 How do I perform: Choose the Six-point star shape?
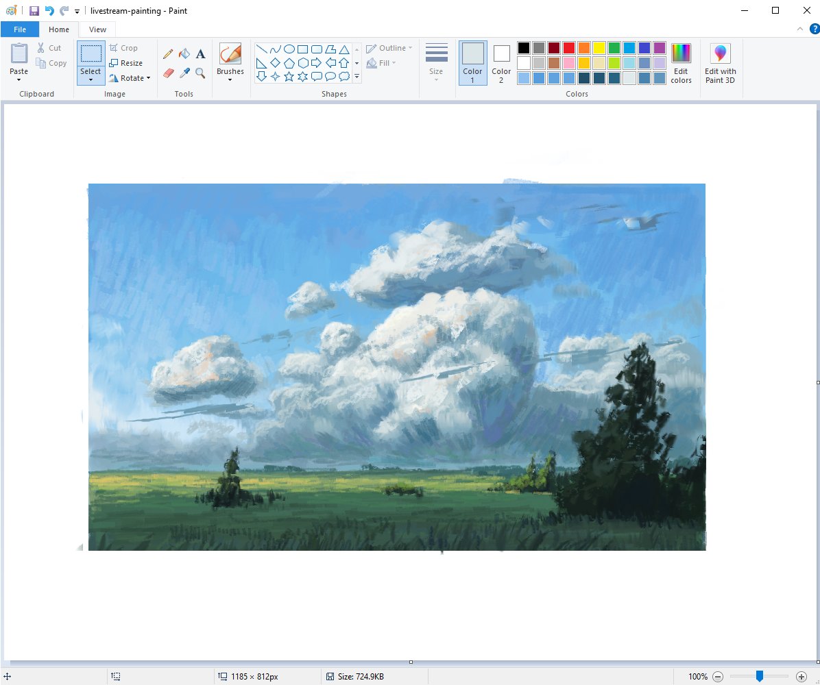303,77
